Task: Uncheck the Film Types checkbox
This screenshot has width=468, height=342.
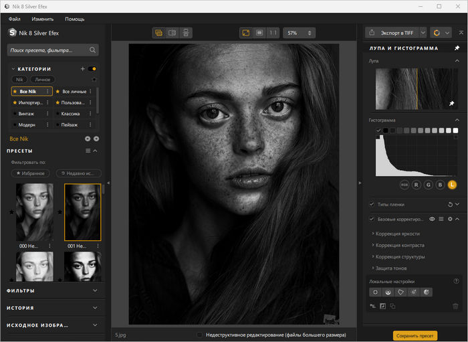Action: [372, 204]
